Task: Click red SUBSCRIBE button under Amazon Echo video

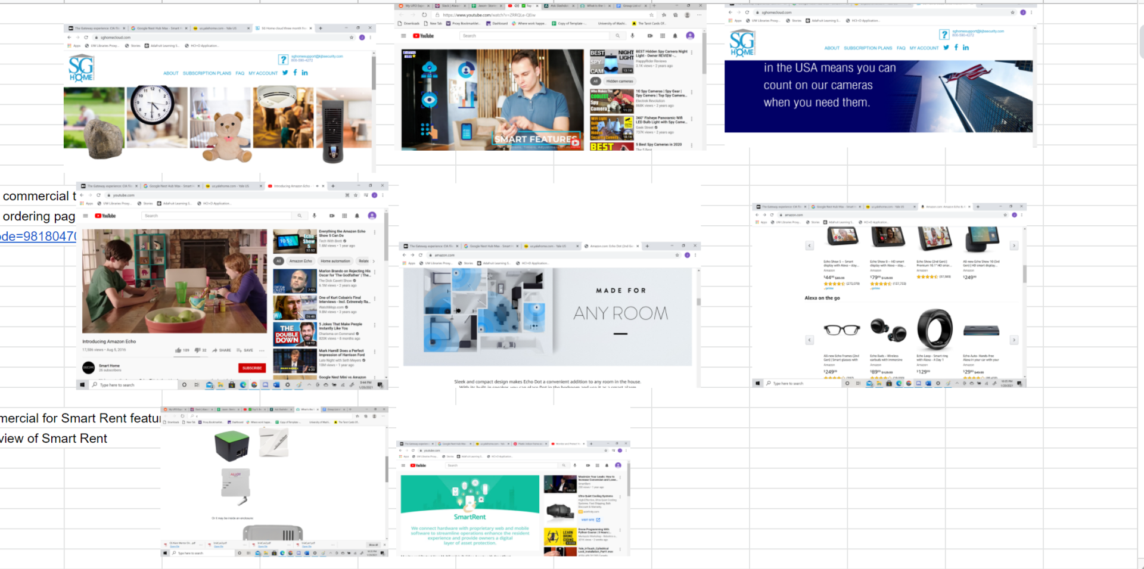Action: [x=252, y=368]
